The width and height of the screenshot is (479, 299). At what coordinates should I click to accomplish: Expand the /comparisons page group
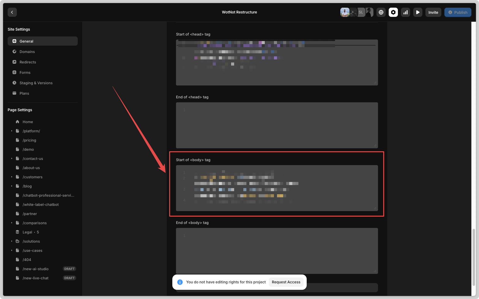click(x=12, y=223)
